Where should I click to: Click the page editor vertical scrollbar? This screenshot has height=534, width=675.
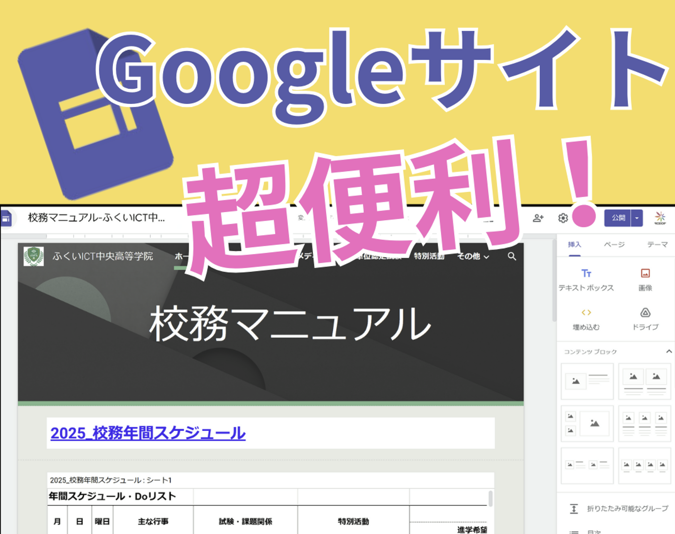tap(554, 281)
